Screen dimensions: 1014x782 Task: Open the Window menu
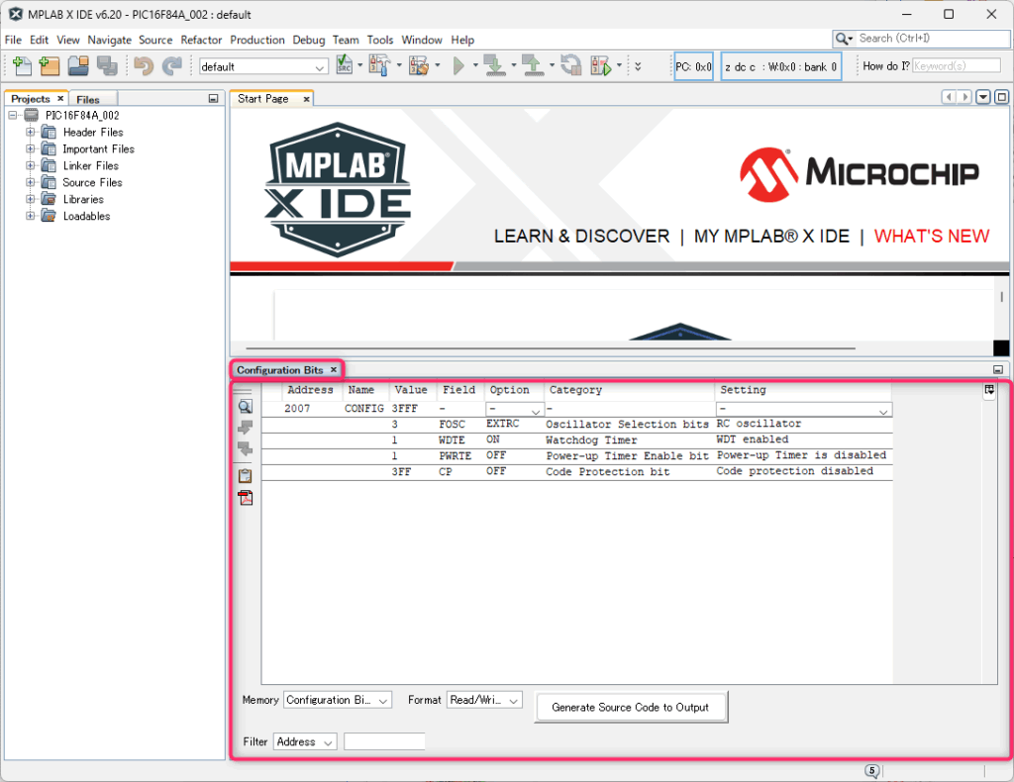[x=422, y=40]
